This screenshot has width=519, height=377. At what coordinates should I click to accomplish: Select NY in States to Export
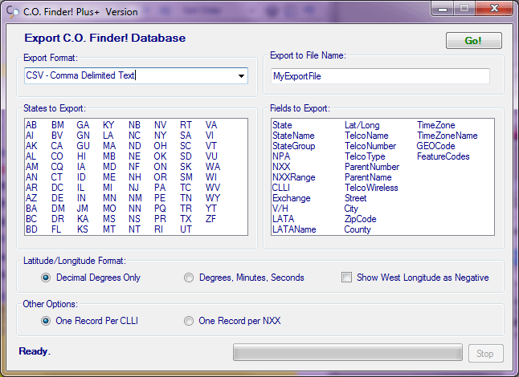tap(160, 136)
